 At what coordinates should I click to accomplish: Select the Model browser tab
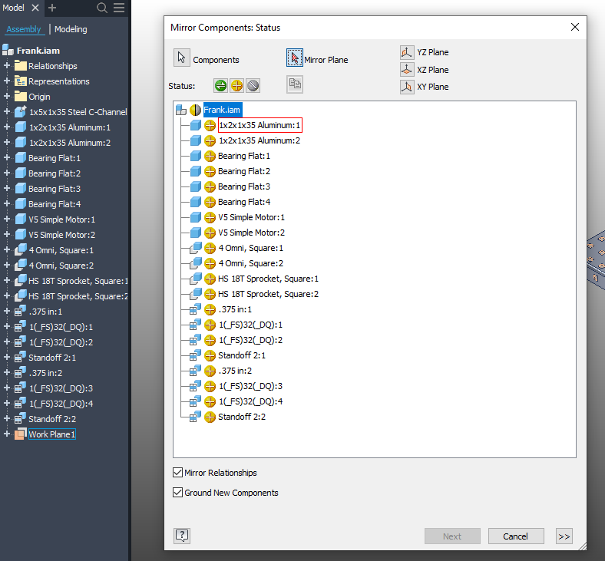[14, 8]
